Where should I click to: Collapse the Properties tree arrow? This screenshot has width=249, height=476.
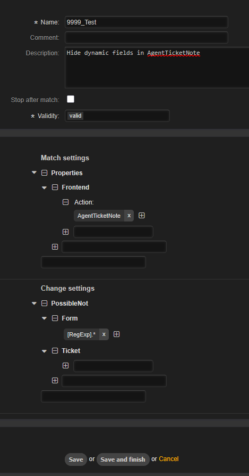[34, 173]
